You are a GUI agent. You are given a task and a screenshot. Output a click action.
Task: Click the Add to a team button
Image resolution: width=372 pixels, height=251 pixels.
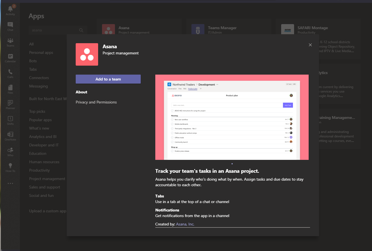click(108, 79)
